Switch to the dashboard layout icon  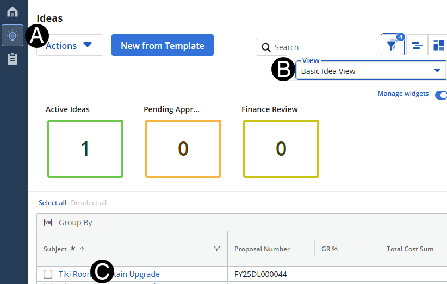(x=438, y=46)
